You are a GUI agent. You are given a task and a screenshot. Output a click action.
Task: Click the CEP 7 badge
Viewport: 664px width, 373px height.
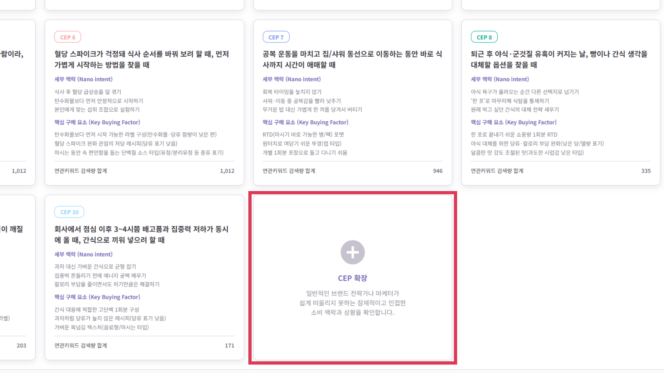pyautogui.click(x=276, y=37)
